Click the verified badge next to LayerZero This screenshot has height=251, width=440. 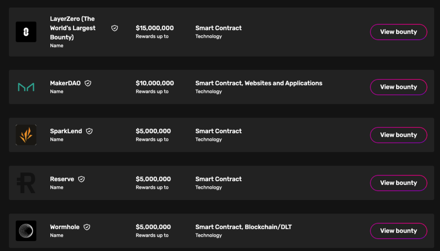pyautogui.click(x=114, y=27)
